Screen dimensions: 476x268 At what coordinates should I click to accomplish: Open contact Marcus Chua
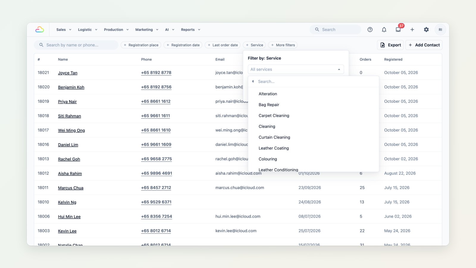(x=71, y=188)
